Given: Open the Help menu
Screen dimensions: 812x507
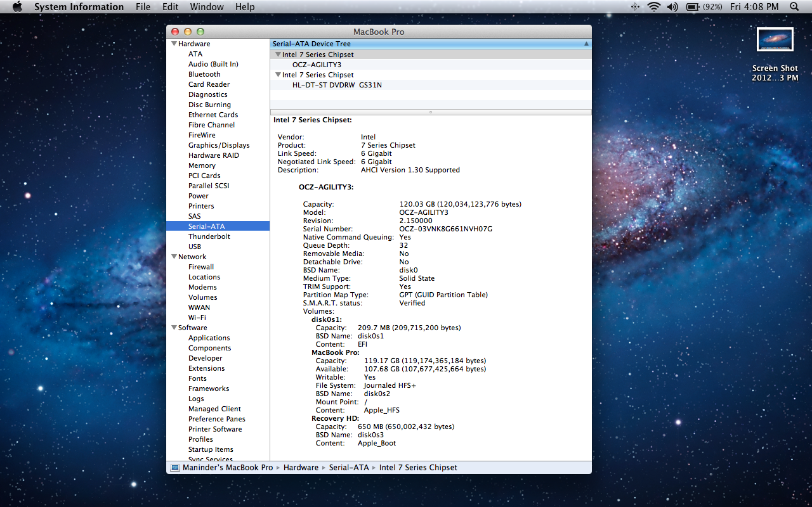Looking at the screenshot, I should tap(245, 7).
